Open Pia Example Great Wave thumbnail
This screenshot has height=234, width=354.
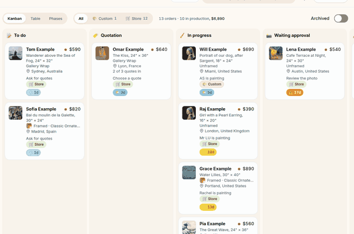189,227
